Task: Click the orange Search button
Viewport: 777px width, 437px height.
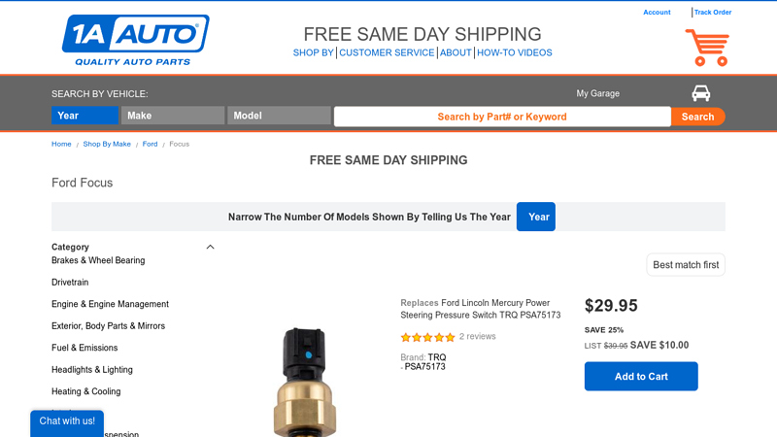Action: click(697, 117)
